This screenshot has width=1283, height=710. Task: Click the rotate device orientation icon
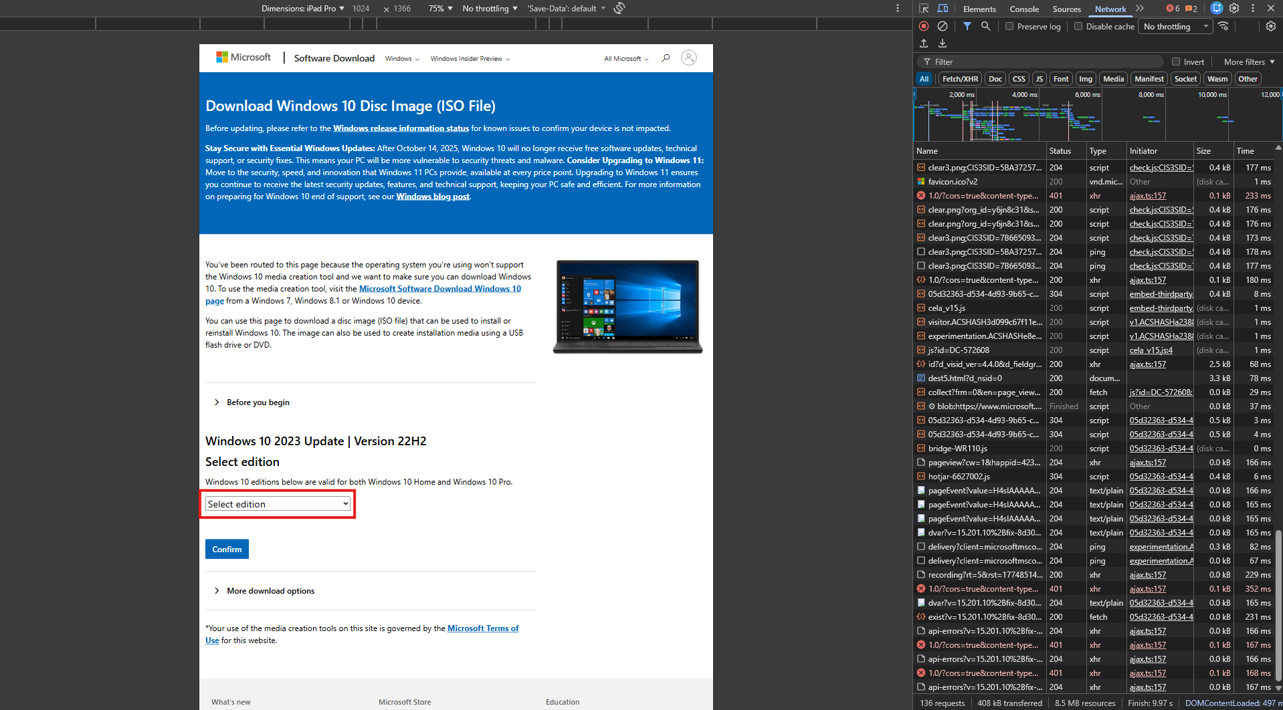[x=619, y=8]
